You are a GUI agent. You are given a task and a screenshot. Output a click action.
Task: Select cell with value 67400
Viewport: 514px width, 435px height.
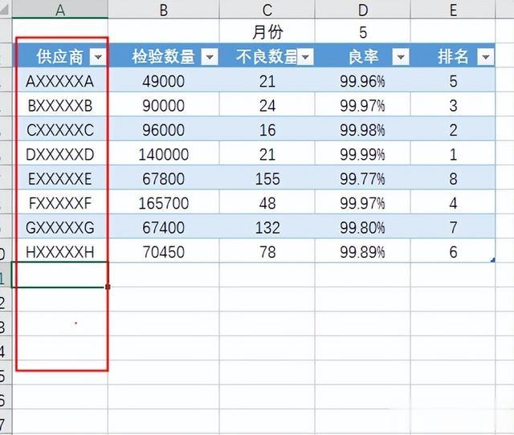(164, 226)
